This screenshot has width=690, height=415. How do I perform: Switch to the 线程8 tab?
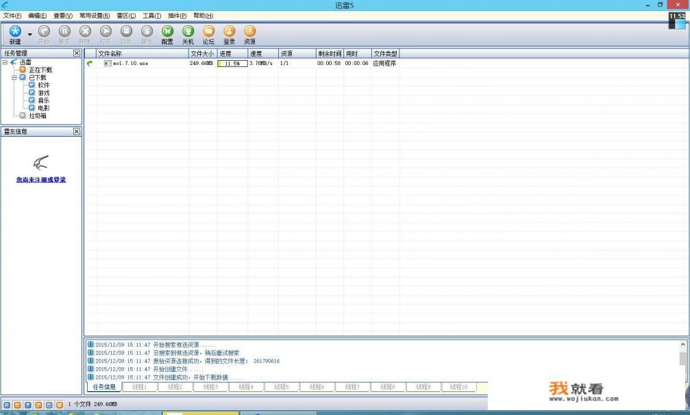pos(388,387)
